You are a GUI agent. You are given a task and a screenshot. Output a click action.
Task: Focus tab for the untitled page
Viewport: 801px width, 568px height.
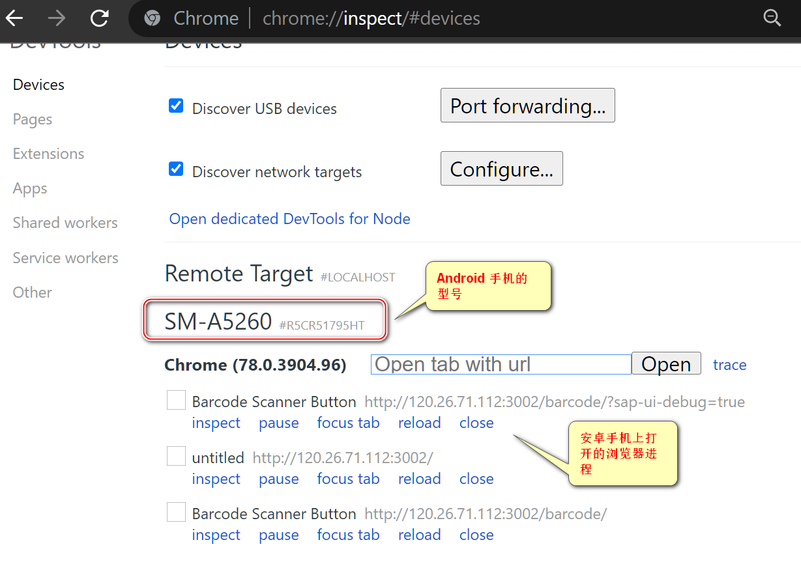click(x=348, y=479)
